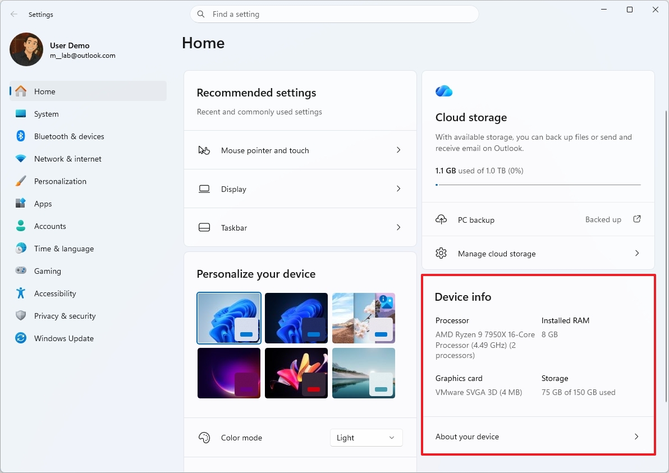Open About your device

pos(537,436)
